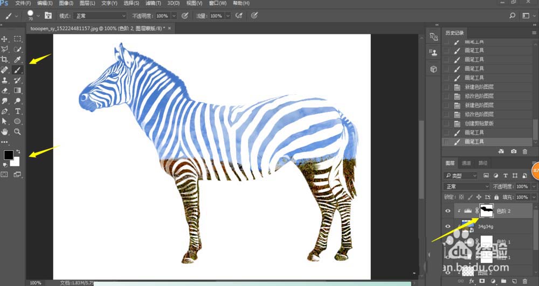Delete layer with Layers panel trash
This screenshot has height=286, width=539.
coord(524,281)
